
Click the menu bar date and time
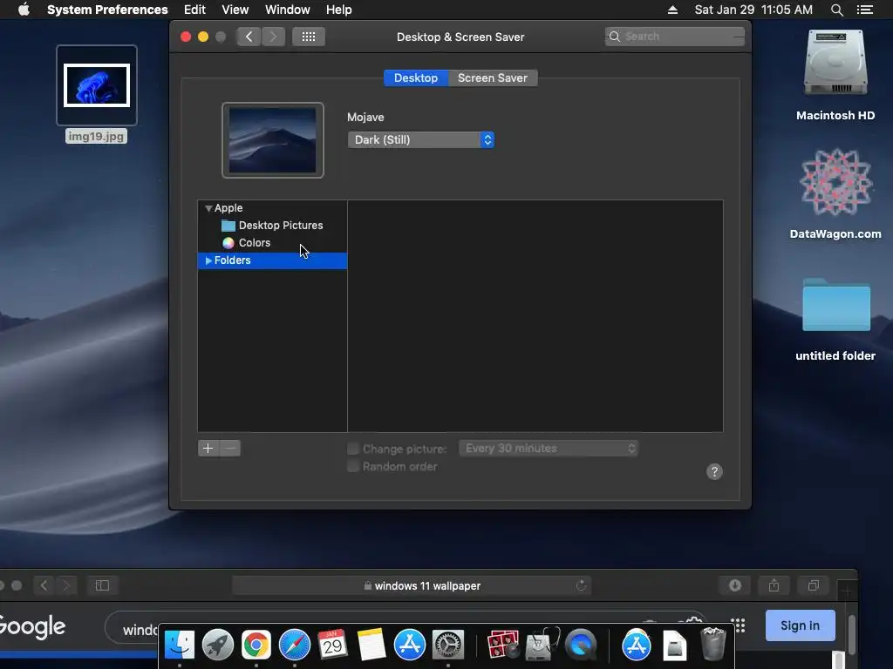(x=753, y=10)
